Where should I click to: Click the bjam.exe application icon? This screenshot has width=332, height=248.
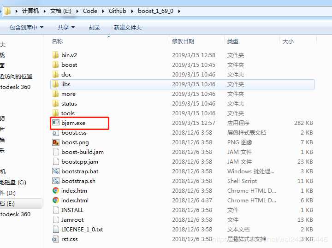coord(56,123)
